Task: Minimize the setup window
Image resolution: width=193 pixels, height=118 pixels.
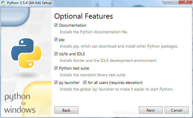Action: pyautogui.click(x=167, y=2)
